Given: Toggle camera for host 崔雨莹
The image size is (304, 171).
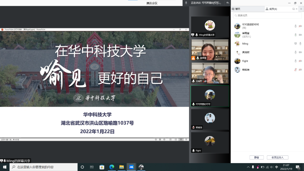Looking at the screenshot, I should pos(300,35).
